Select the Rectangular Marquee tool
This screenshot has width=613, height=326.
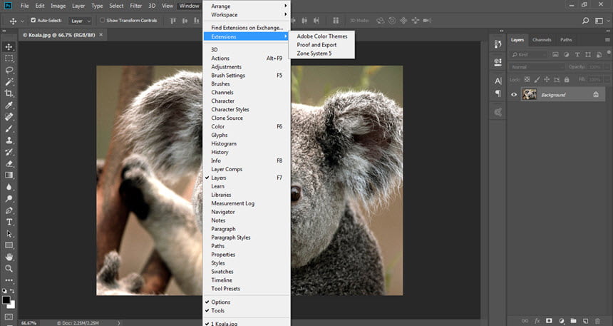point(9,58)
